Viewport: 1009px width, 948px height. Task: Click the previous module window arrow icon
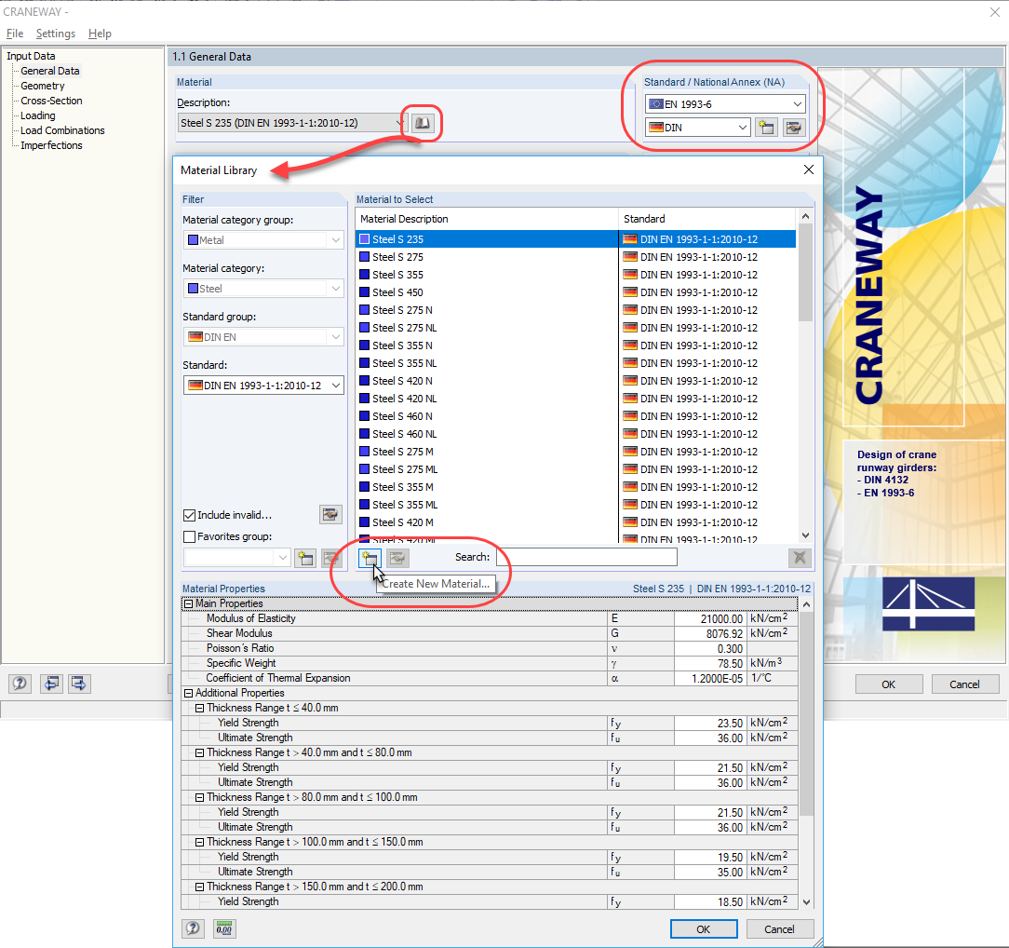tap(51, 684)
